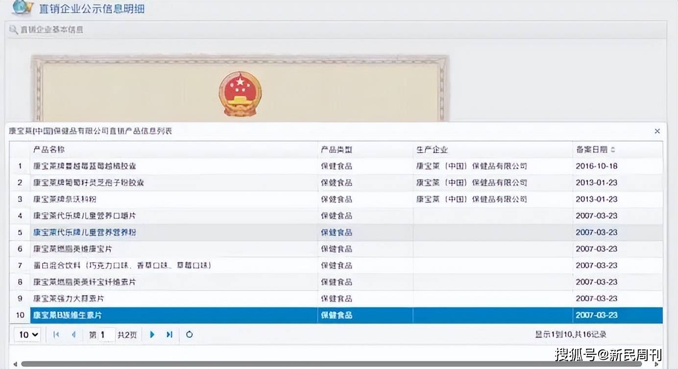Click the row number 8 cell

[x=20, y=282]
